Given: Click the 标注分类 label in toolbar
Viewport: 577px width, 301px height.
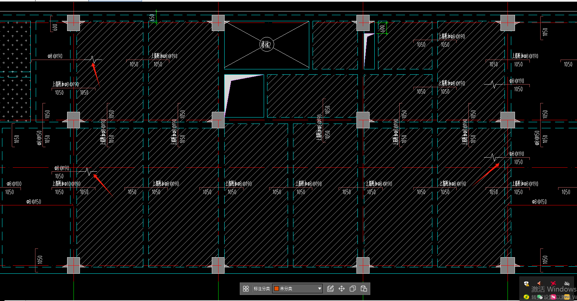Looking at the screenshot, I should 262,289.
